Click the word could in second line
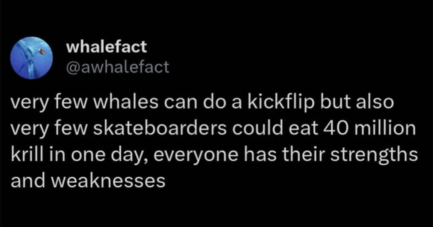This screenshot has width=433, height=227. [x=251, y=129]
